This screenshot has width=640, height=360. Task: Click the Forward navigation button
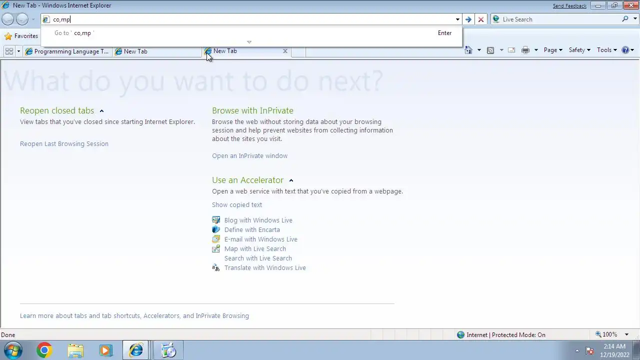22,19
